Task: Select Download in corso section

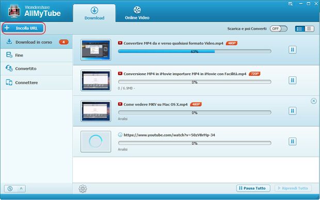Action: tap(36, 42)
